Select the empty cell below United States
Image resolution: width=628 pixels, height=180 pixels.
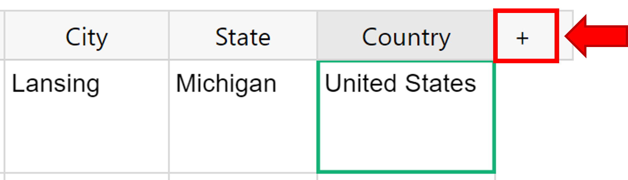click(x=406, y=177)
